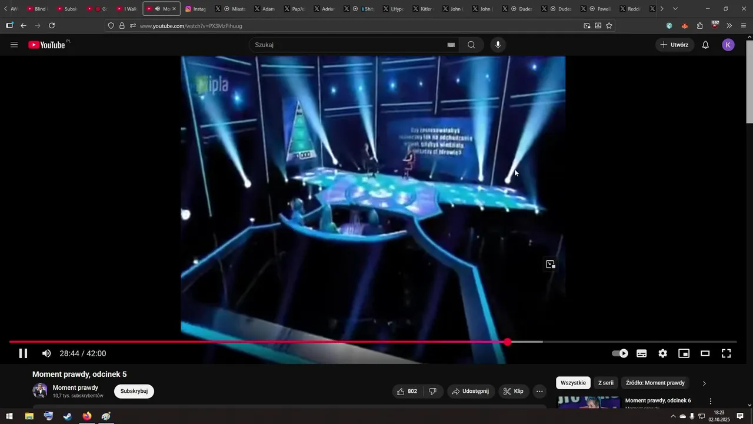Open YouTube notifications bell
753x424 pixels.
click(705, 45)
